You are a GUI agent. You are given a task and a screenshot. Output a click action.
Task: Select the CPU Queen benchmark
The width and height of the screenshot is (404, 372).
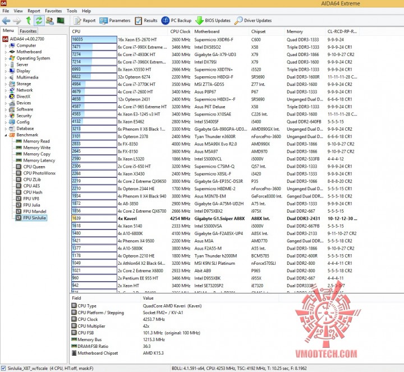(x=34, y=167)
